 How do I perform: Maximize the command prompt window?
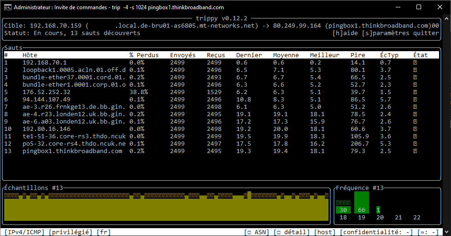[419, 7]
